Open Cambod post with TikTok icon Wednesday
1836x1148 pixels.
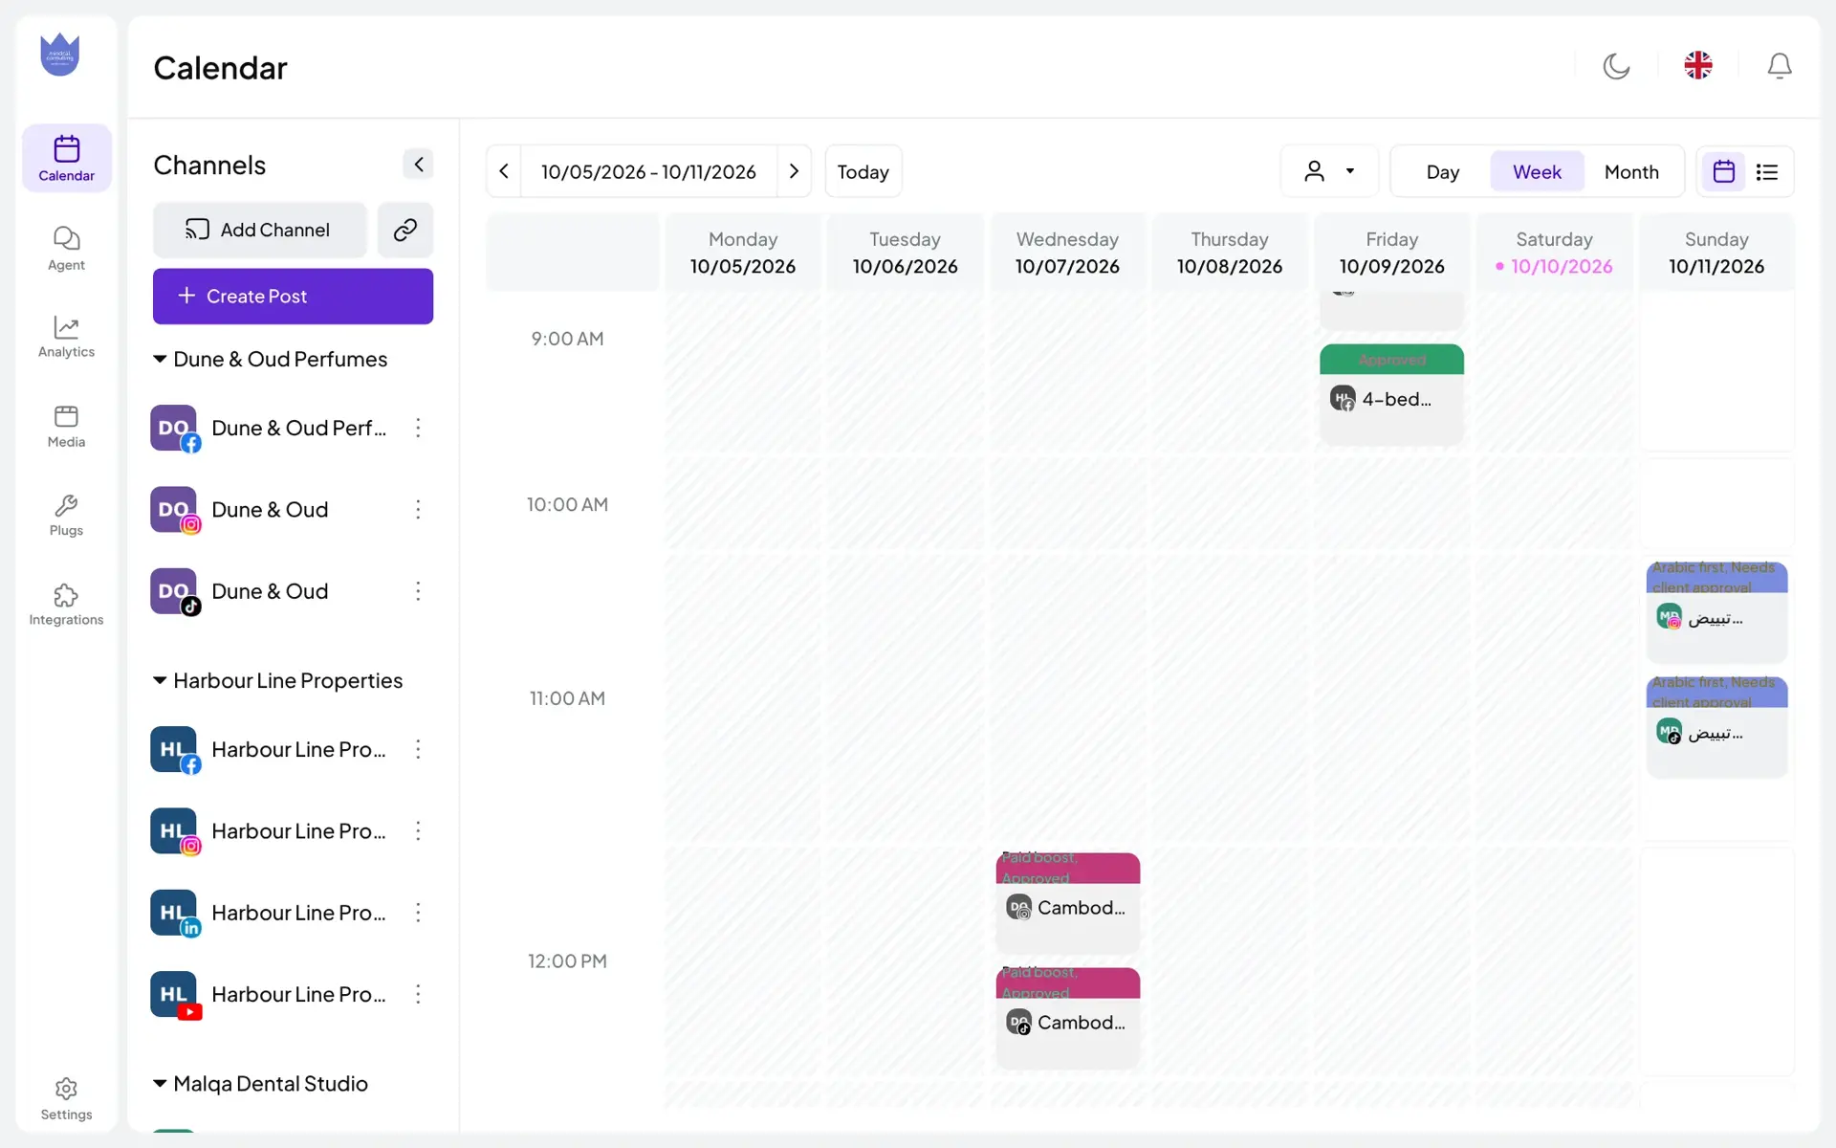click(x=1067, y=1017)
